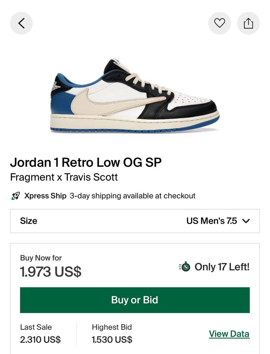Go back using the left arrow

pos(21,23)
